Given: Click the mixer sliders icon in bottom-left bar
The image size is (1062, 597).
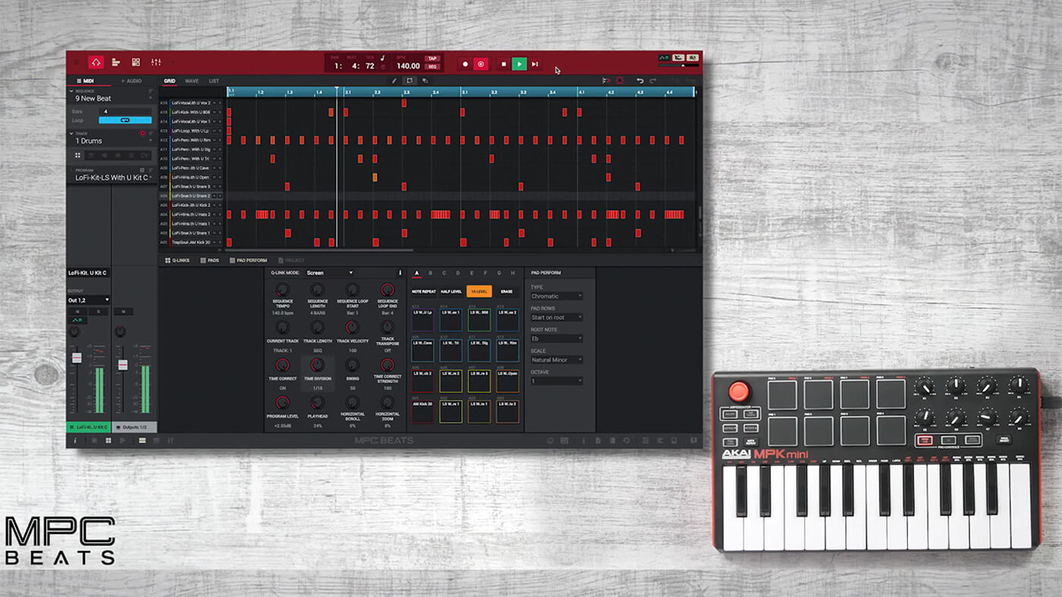Looking at the screenshot, I should click(170, 440).
